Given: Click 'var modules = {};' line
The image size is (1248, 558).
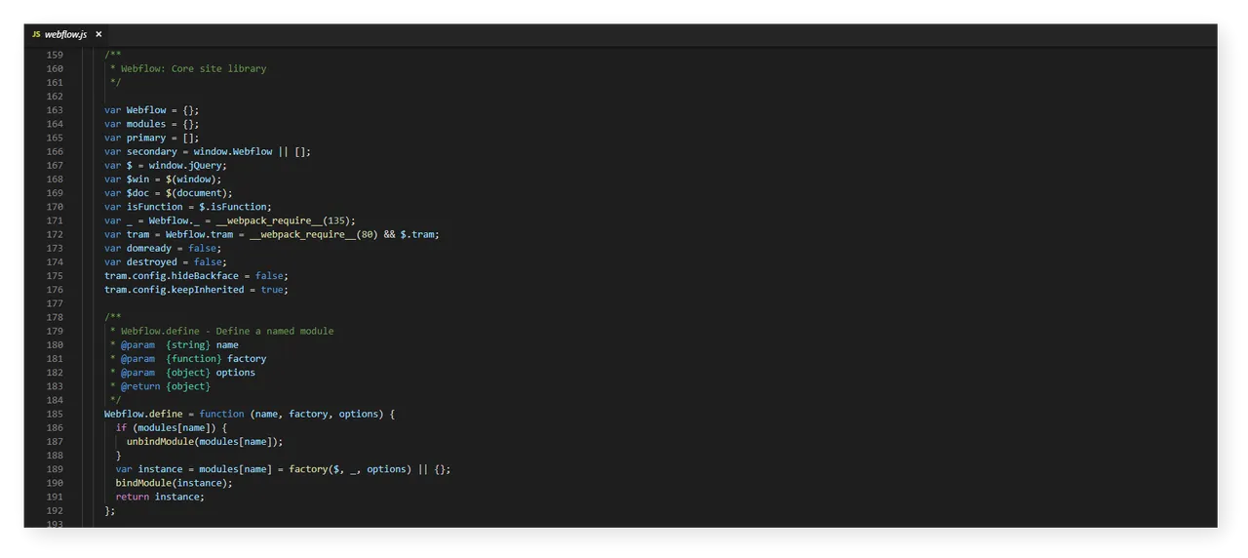Looking at the screenshot, I should click(152, 124).
